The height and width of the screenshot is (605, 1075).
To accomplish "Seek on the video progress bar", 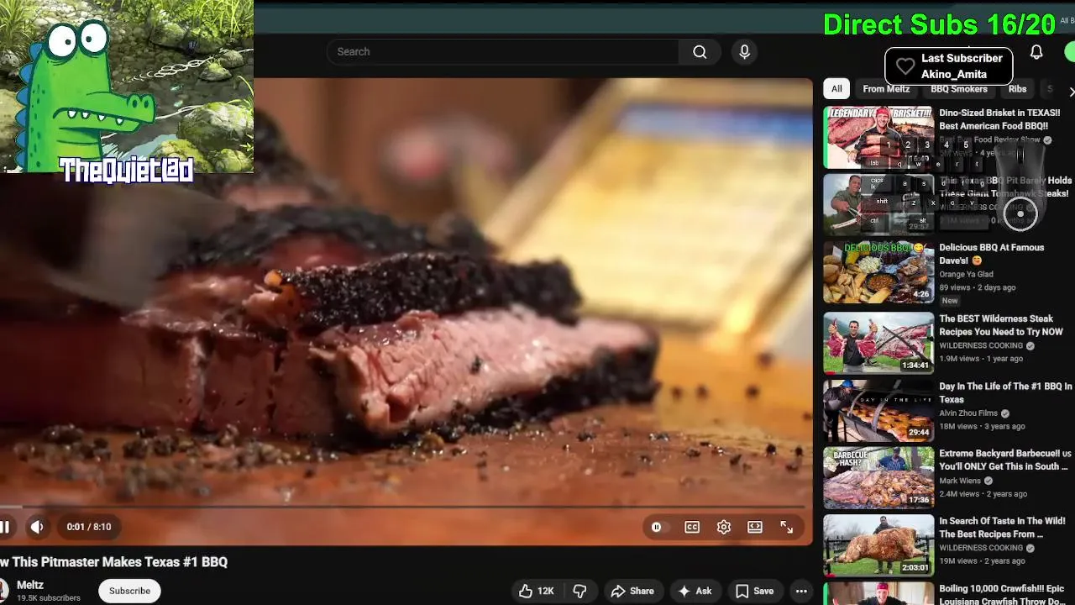I will (x=403, y=507).
